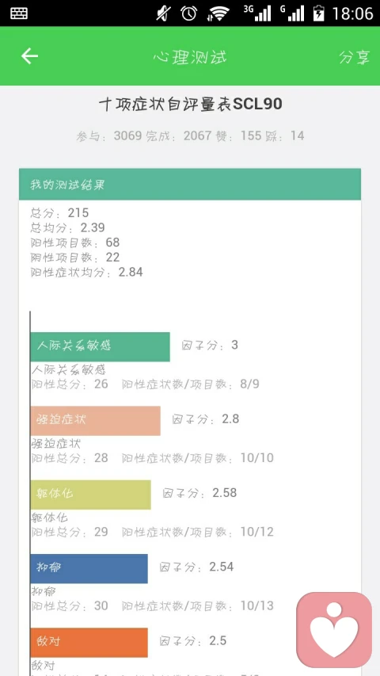Tap the 踩: 14 dislikes count
The width and height of the screenshot is (380, 676).
click(285, 136)
